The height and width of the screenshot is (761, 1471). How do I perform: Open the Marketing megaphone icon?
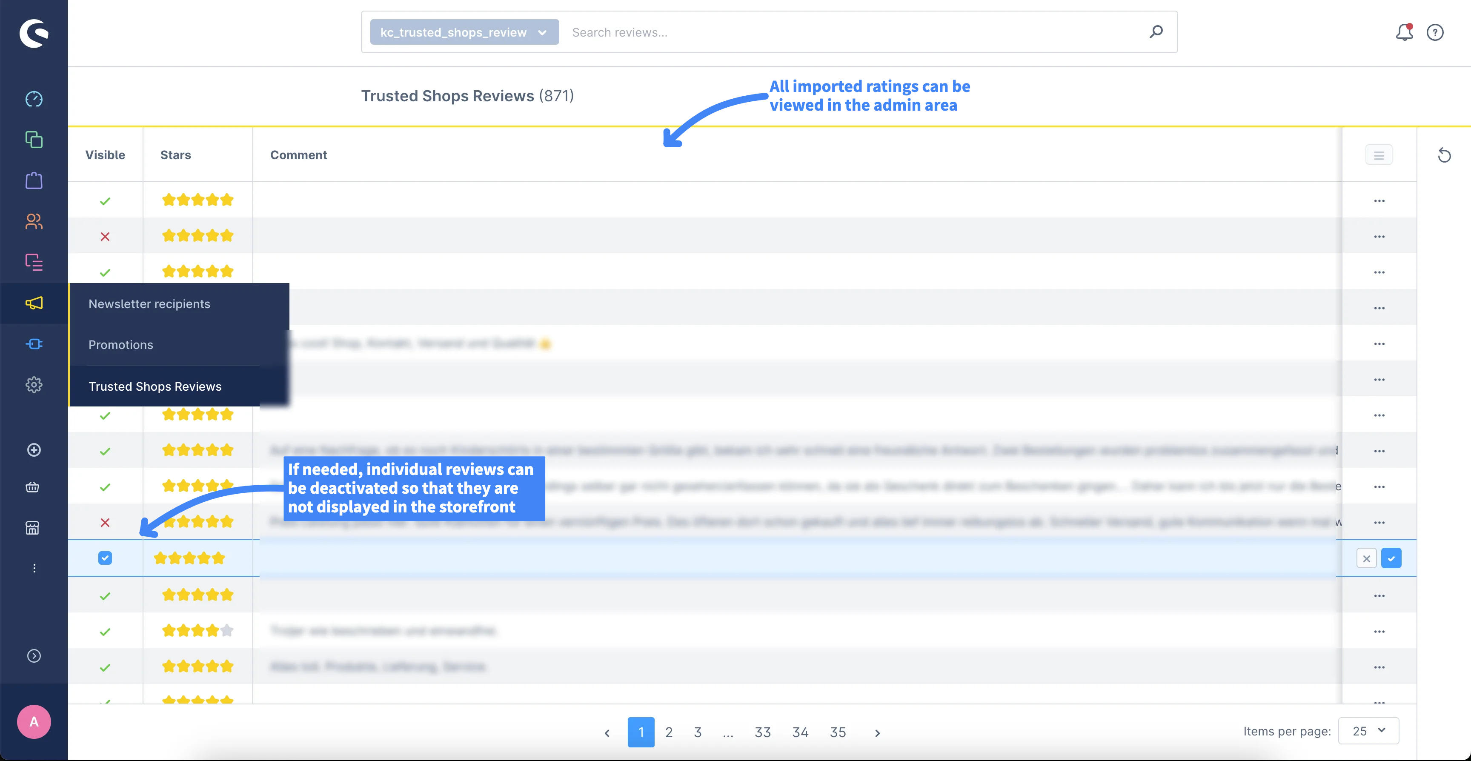pyautogui.click(x=34, y=303)
